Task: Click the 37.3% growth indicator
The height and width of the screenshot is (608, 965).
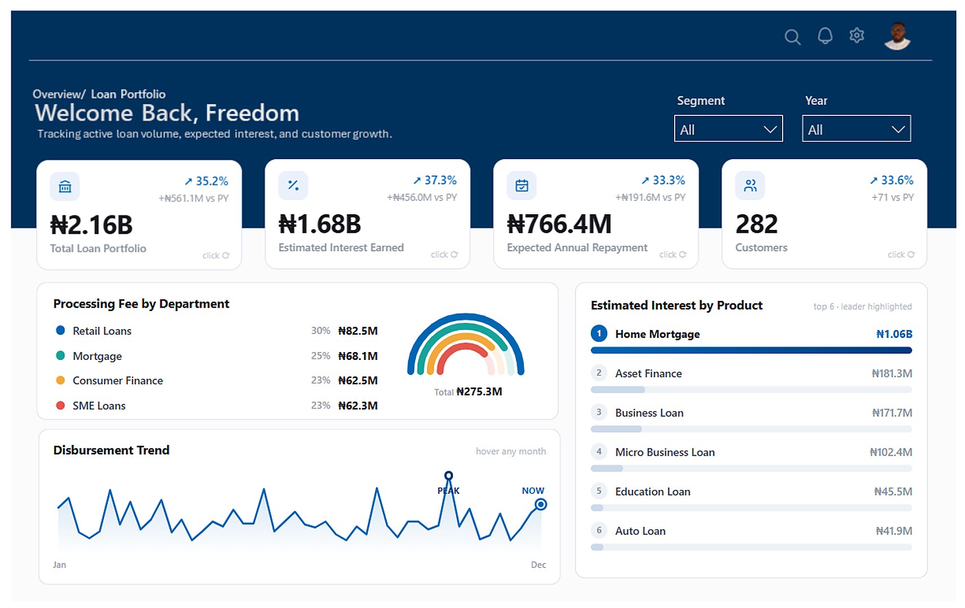Action: [435, 180]
